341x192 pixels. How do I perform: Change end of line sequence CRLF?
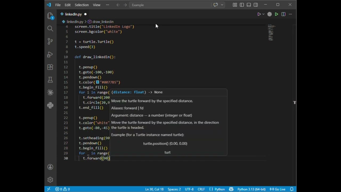tap(201, 189)
